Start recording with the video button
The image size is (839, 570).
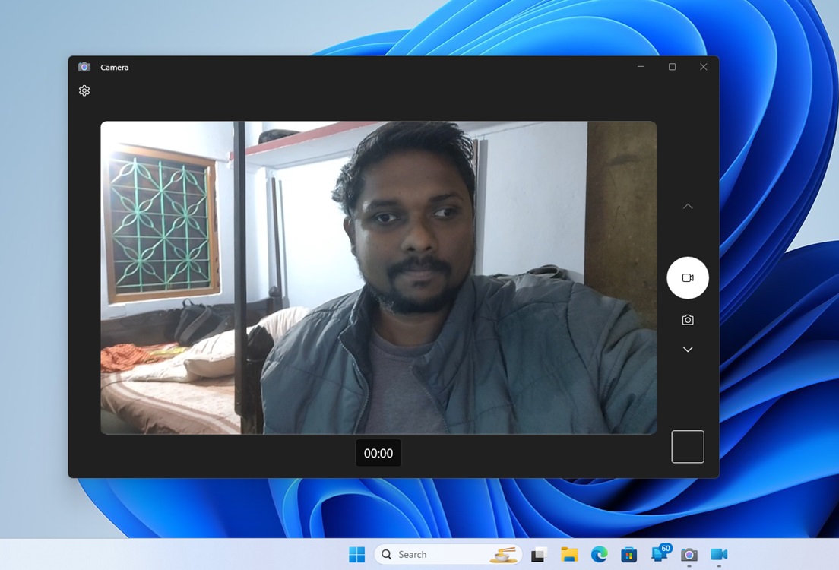point(687,277)
